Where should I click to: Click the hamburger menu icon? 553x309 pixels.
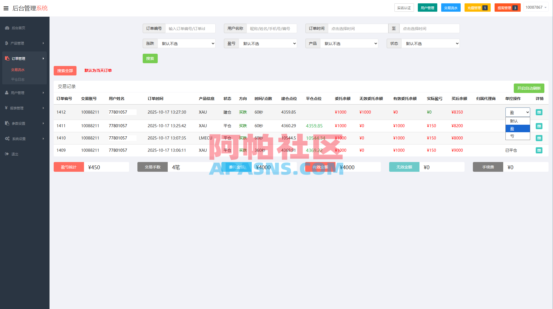(6, 8)
